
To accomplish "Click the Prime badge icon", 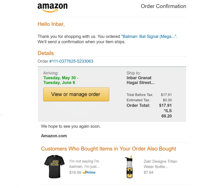I will 89,172.
